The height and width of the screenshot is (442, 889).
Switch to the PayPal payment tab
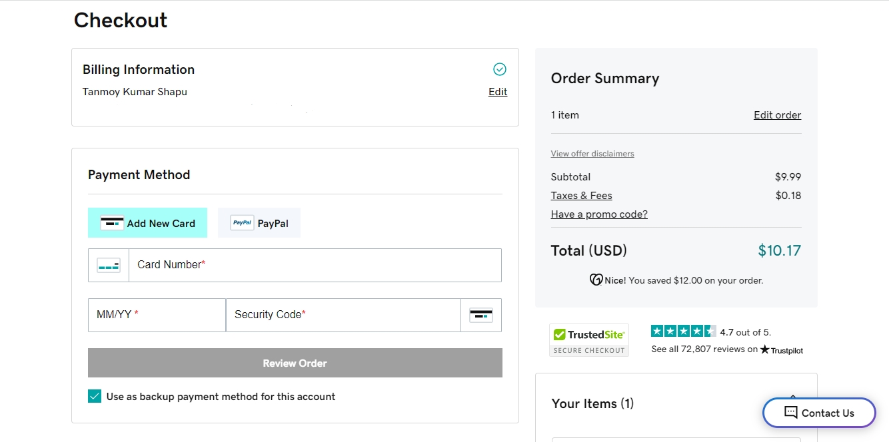tap(259, 223)
